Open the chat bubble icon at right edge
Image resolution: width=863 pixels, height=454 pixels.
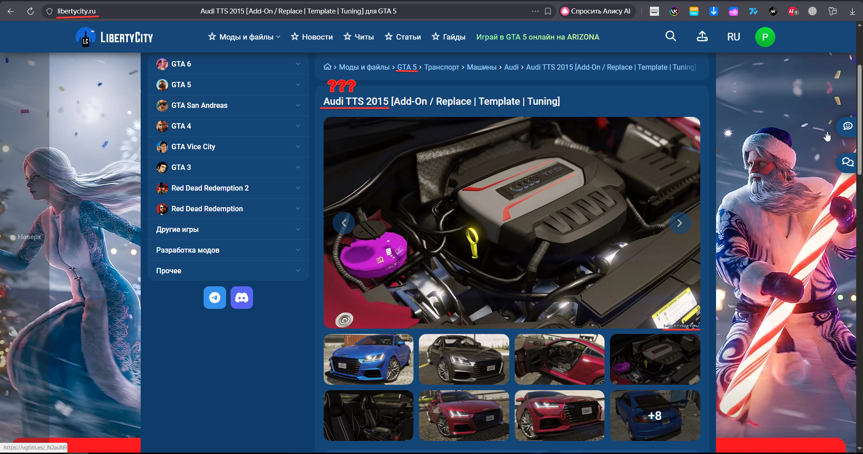click(x=848, y=126)
